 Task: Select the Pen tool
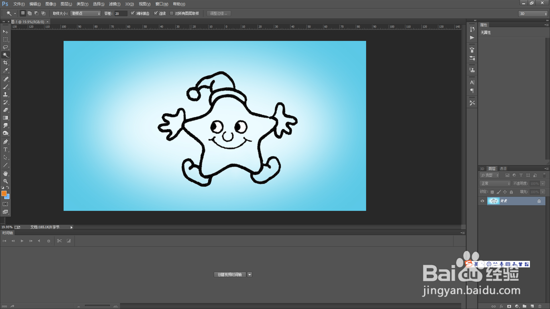pyautogui.click(x=5, y=142)
